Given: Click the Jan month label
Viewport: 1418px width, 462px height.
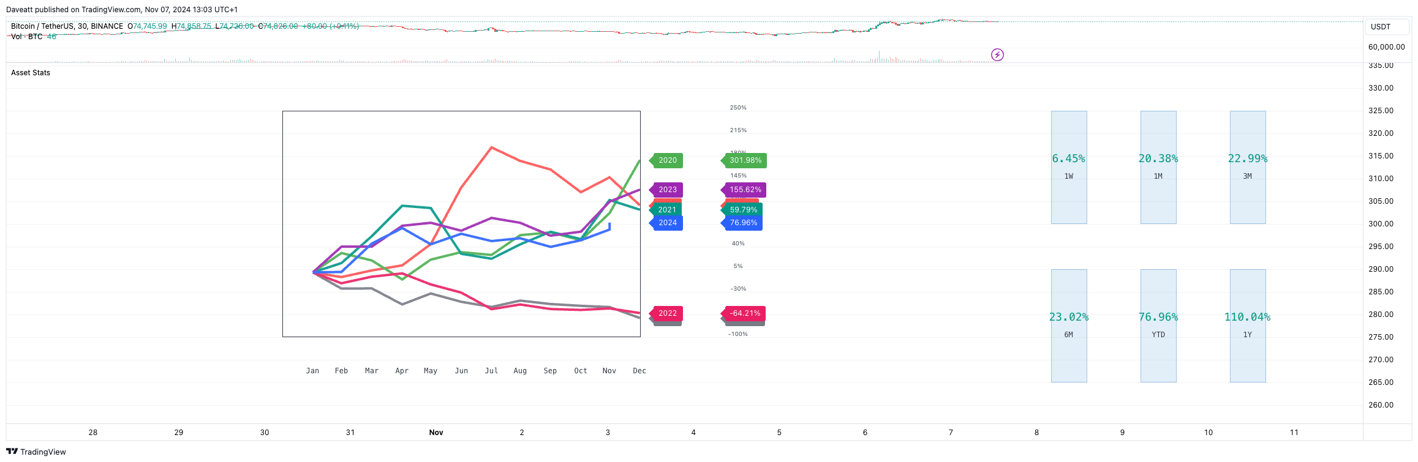Looking at the screenshot, I should [x=312, y=371].
